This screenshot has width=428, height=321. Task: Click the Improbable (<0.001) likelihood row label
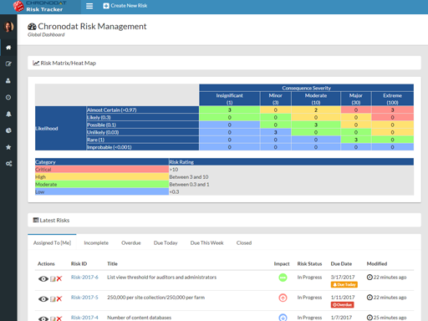tap(142, 147)
